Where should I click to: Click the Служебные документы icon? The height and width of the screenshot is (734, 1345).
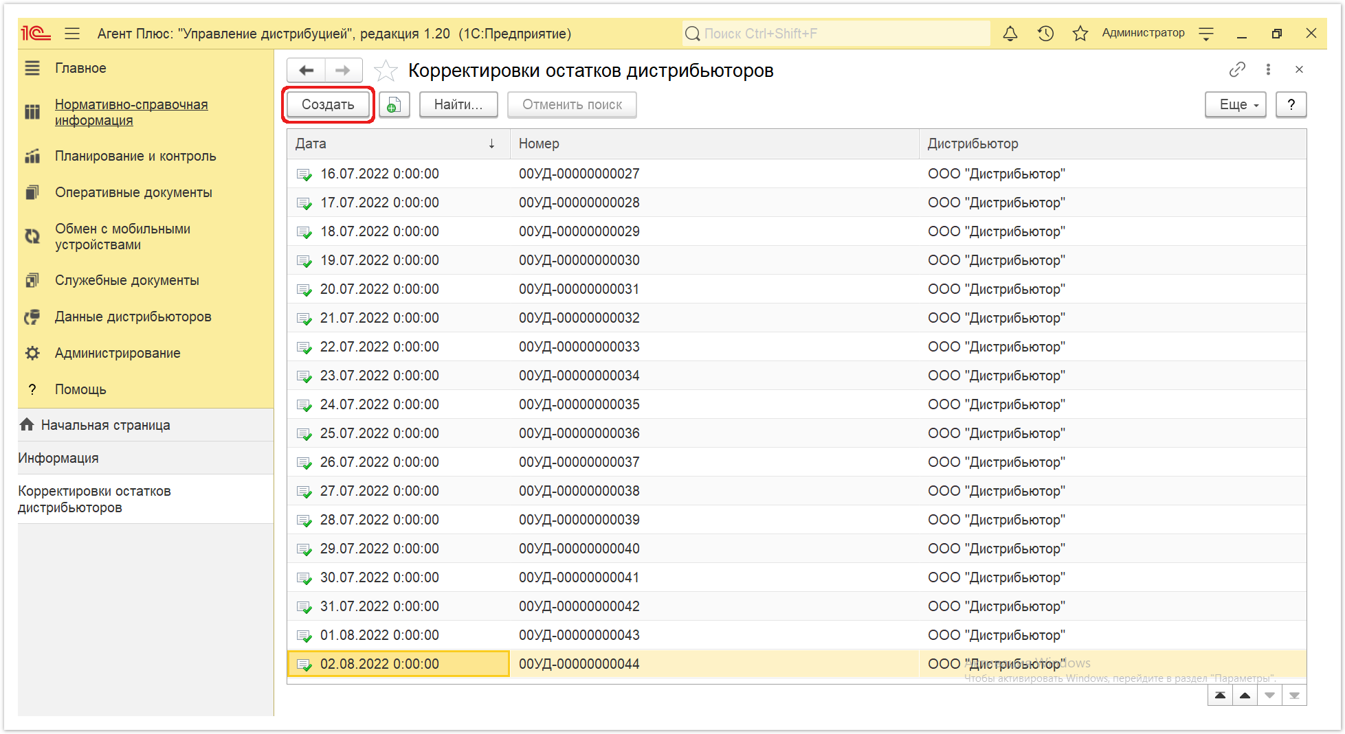coord(32,280)
